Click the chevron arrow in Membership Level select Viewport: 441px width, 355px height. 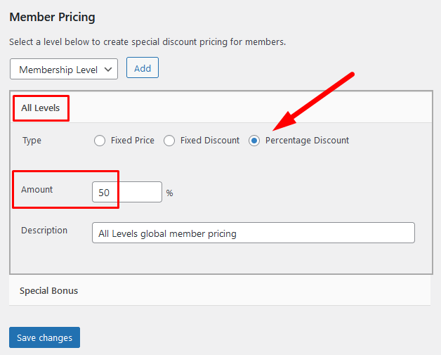click(107, 69)
